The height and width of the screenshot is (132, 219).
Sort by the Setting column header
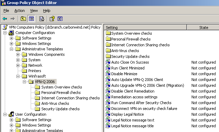145,28
